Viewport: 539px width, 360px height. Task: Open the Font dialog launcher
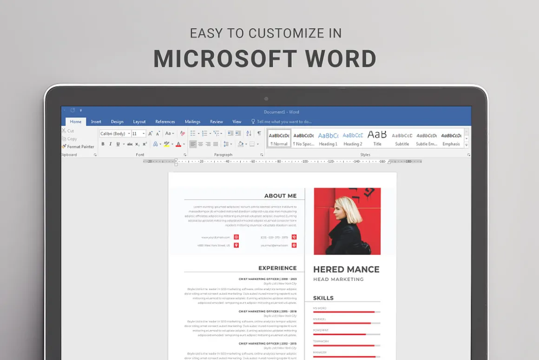tap(185, 155)
